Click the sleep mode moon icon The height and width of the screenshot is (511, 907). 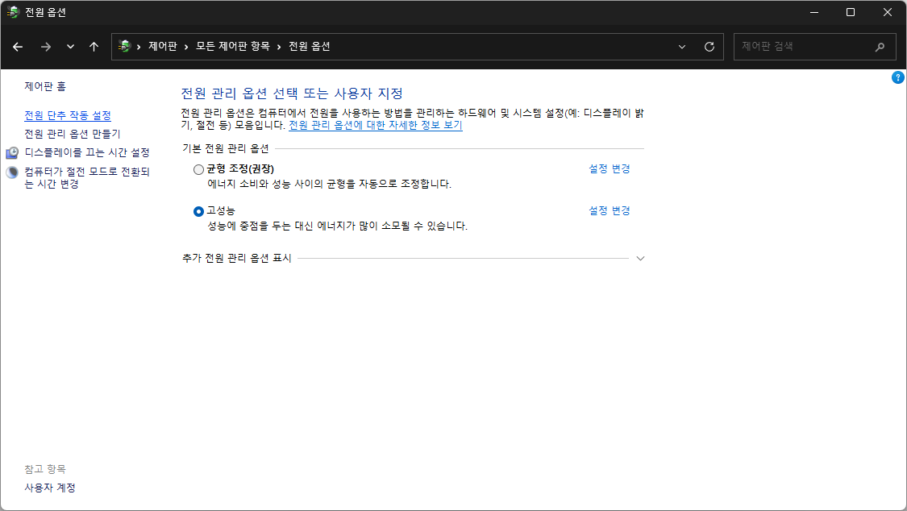tap(12, 172)
